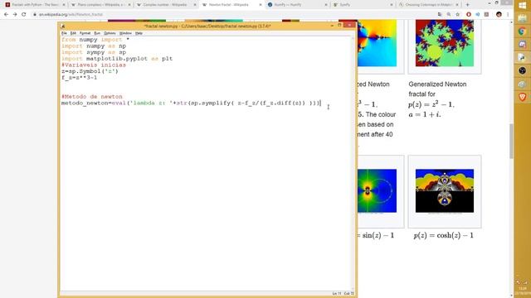
Task: Click the red Opera-style extension icon
Action: (x=469, y=15)
